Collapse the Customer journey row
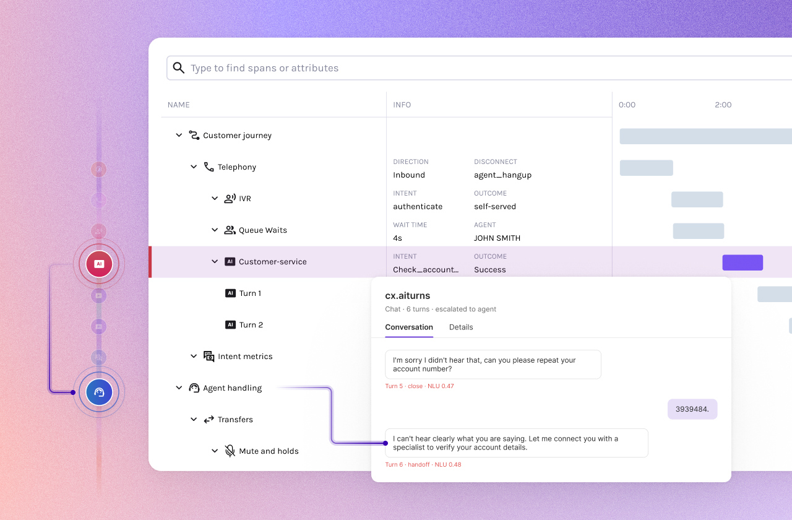The height and width of the screenshot is (520, 792). [179, 135]
